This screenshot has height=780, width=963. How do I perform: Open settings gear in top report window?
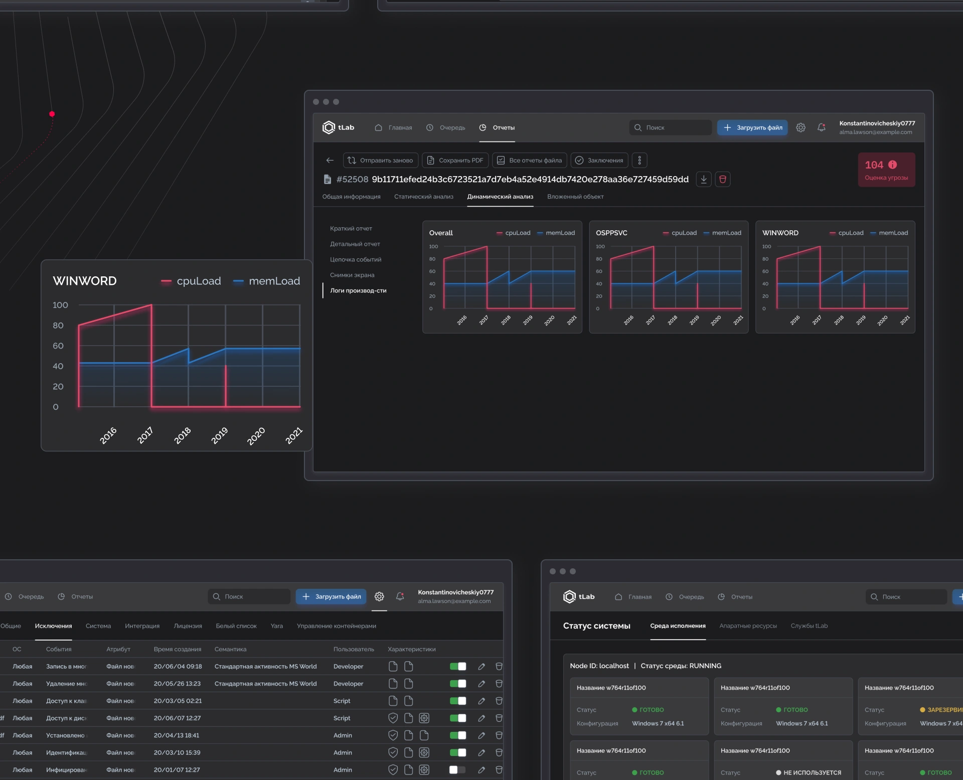800,127
